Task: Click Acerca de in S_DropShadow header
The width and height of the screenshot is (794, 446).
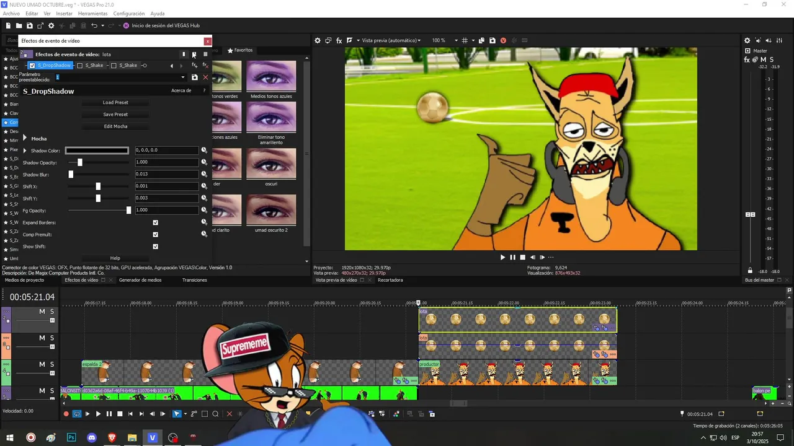Action: click(x=181, y=90)
